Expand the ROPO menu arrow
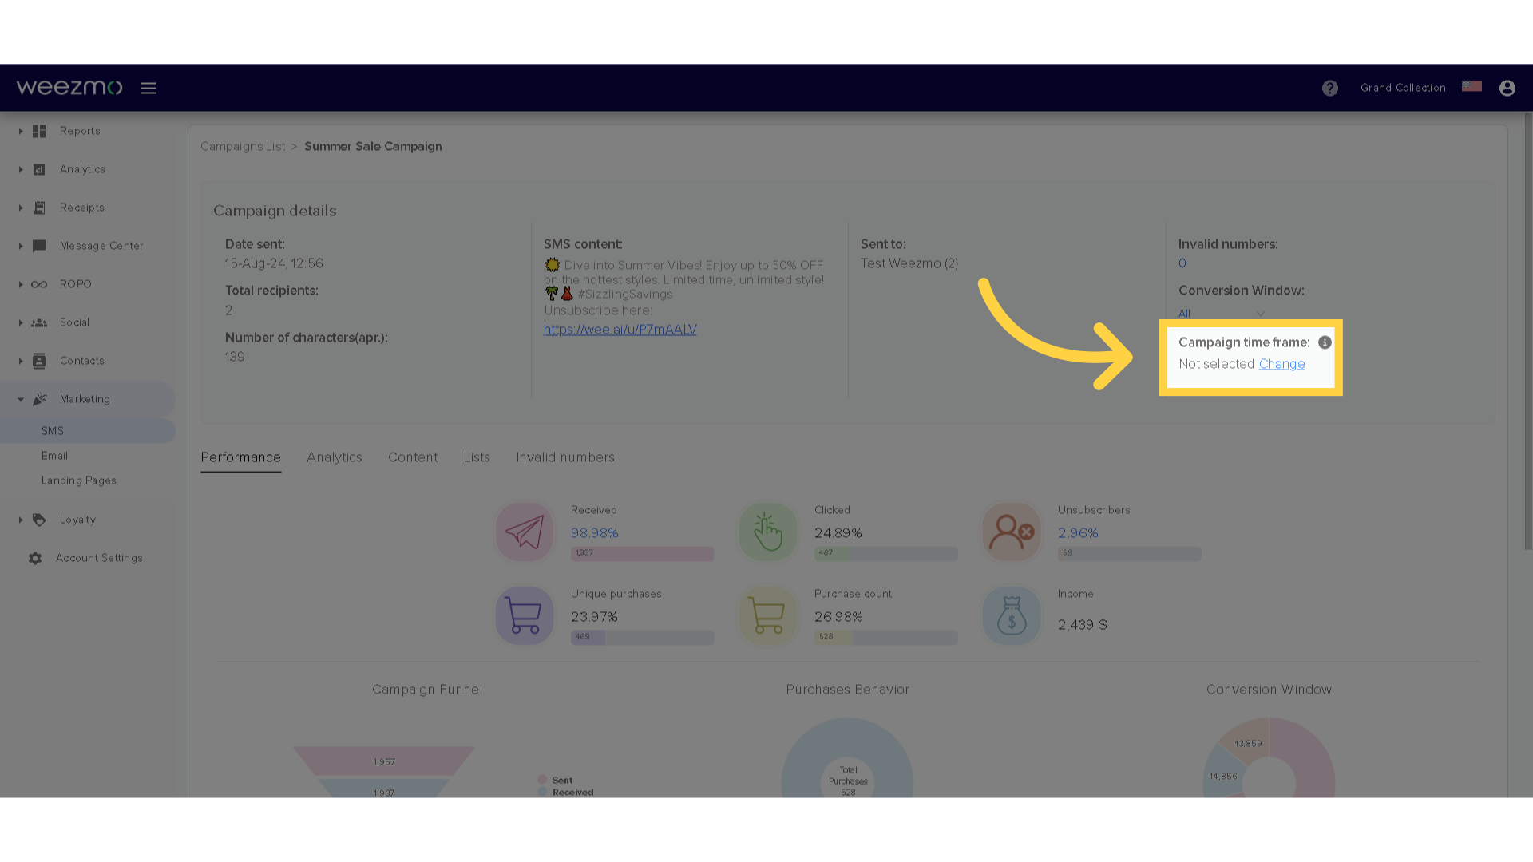 [21, 284]
